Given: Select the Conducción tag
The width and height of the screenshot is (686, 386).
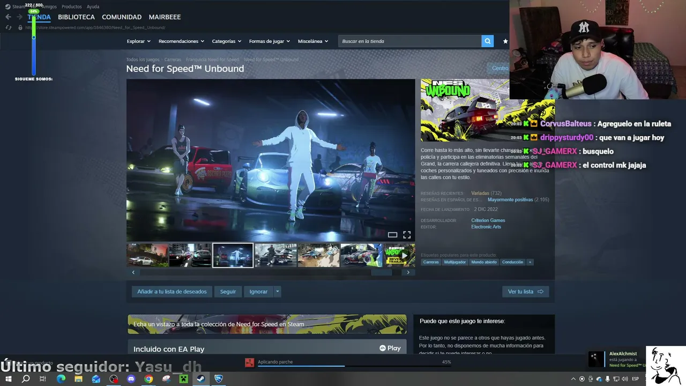Looking at the screenshot, I should click(x=513, y=262).
